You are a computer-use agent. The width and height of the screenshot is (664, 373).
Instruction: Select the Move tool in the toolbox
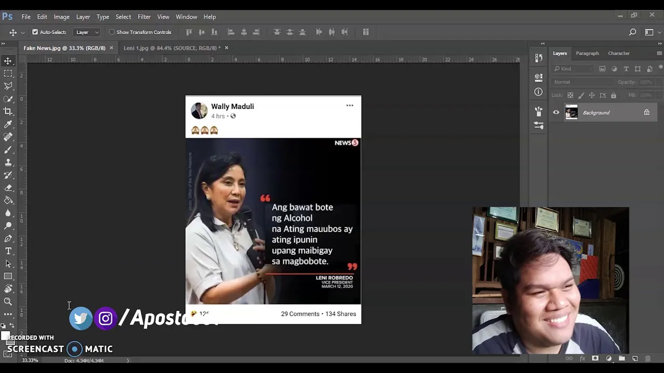pyautogui.click(x=8, y=61)
